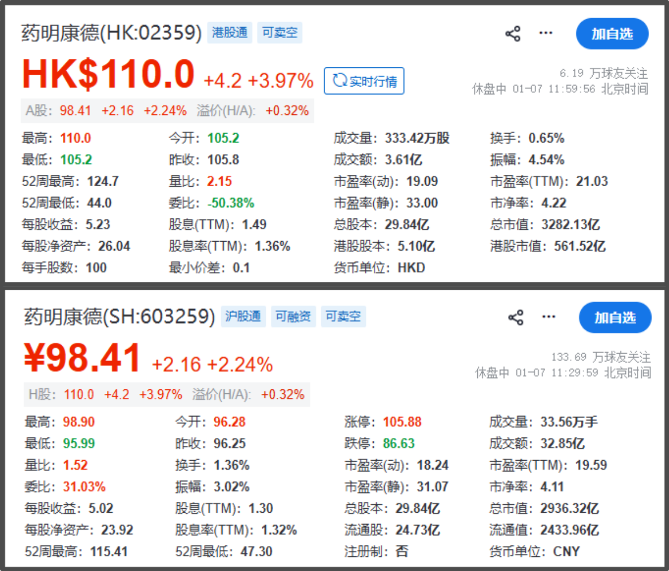Click H股 110.0 price link in SH card

click(79, 394)
